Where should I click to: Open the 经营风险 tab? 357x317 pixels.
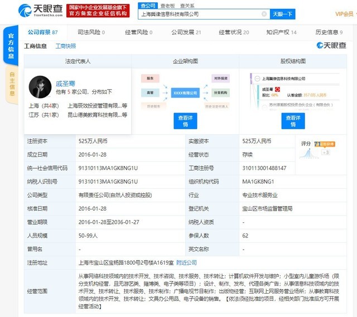[139, 32]
